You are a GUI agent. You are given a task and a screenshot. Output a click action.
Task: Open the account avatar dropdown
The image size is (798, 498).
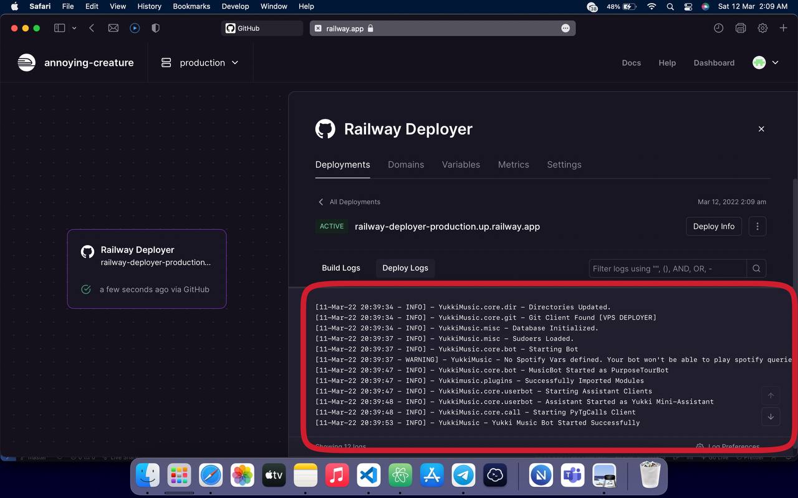(x=766, y=62)
